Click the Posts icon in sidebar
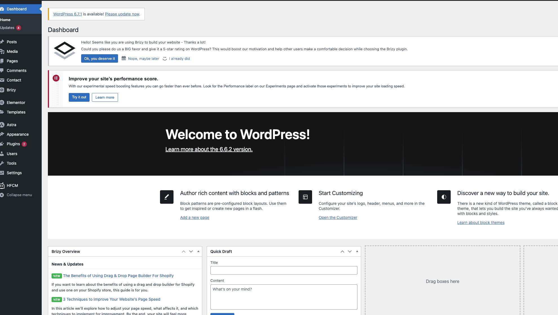Screen dimensions: 558x315 coord(3,41)
